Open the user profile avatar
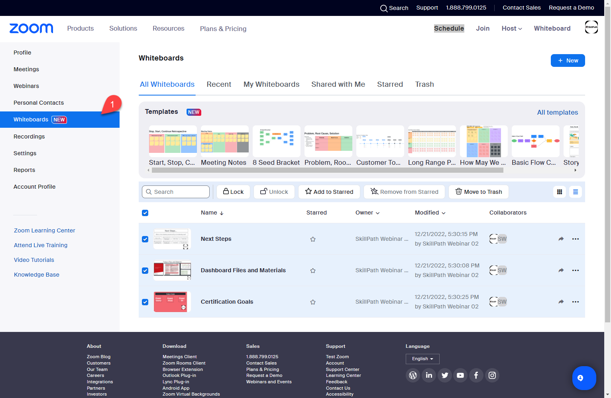The height and width of the screenshot is (398, 611). click(x=591, y=27)
